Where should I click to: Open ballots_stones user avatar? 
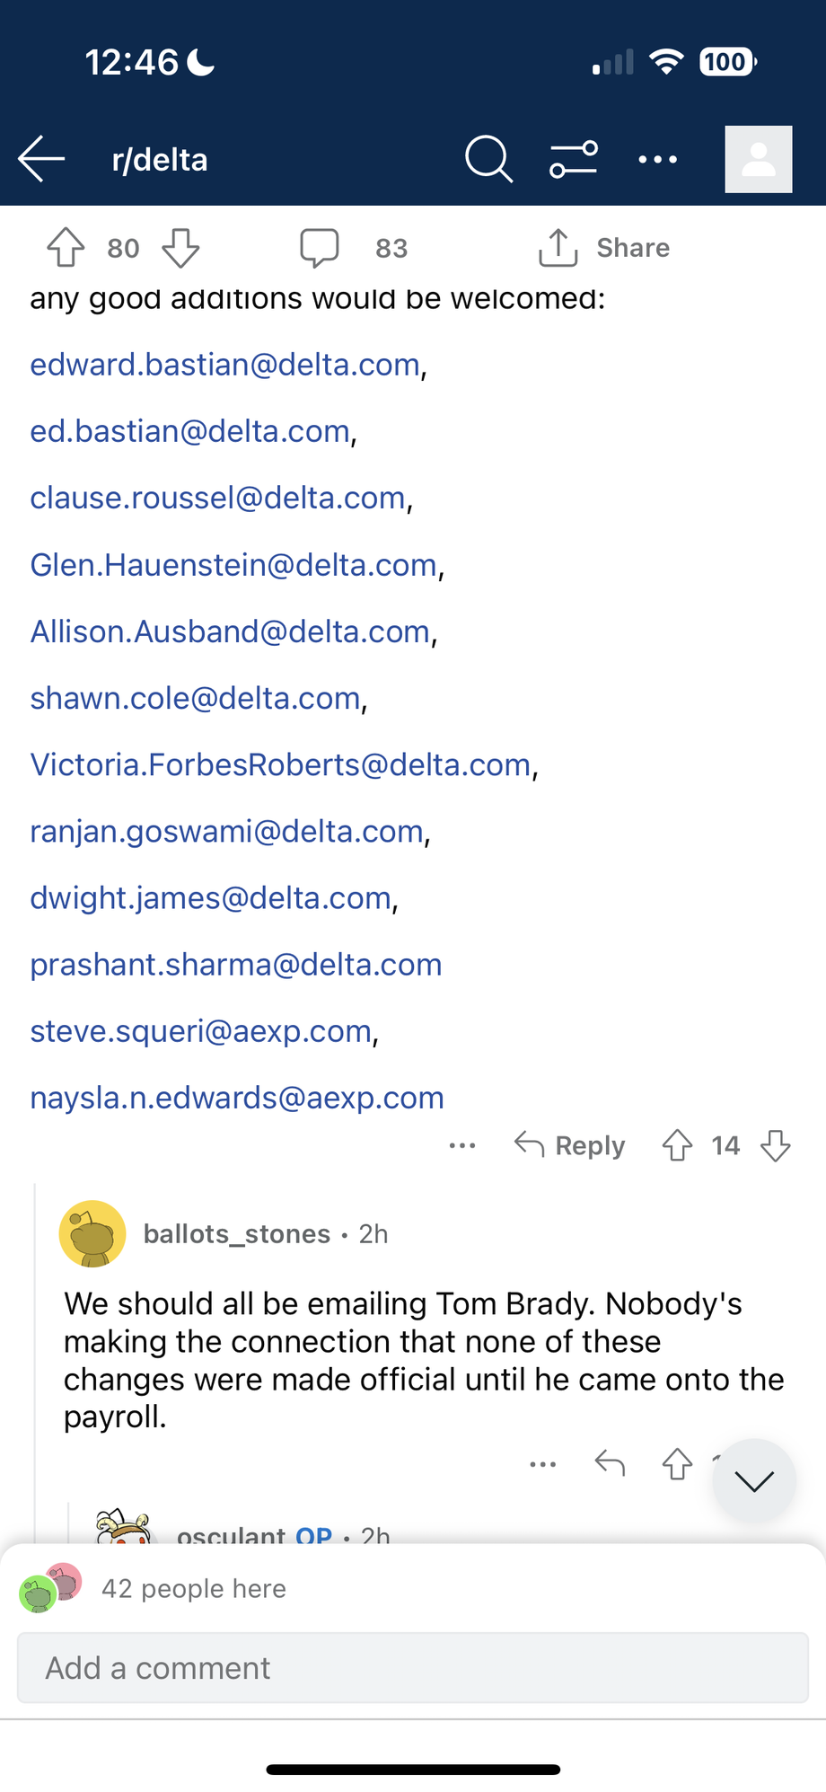[92, 1233]
